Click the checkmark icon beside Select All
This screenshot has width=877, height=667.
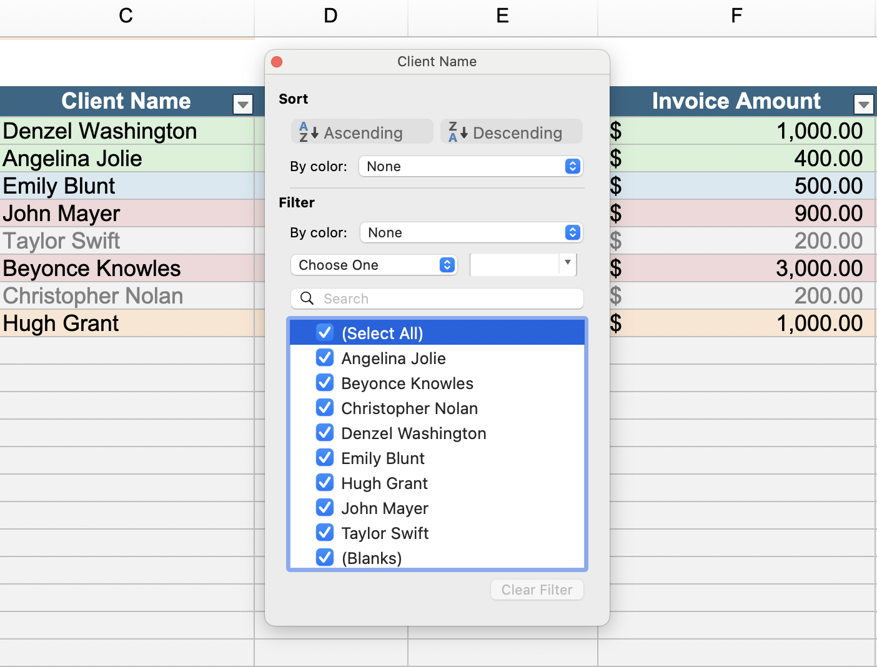tap(325, 333)
